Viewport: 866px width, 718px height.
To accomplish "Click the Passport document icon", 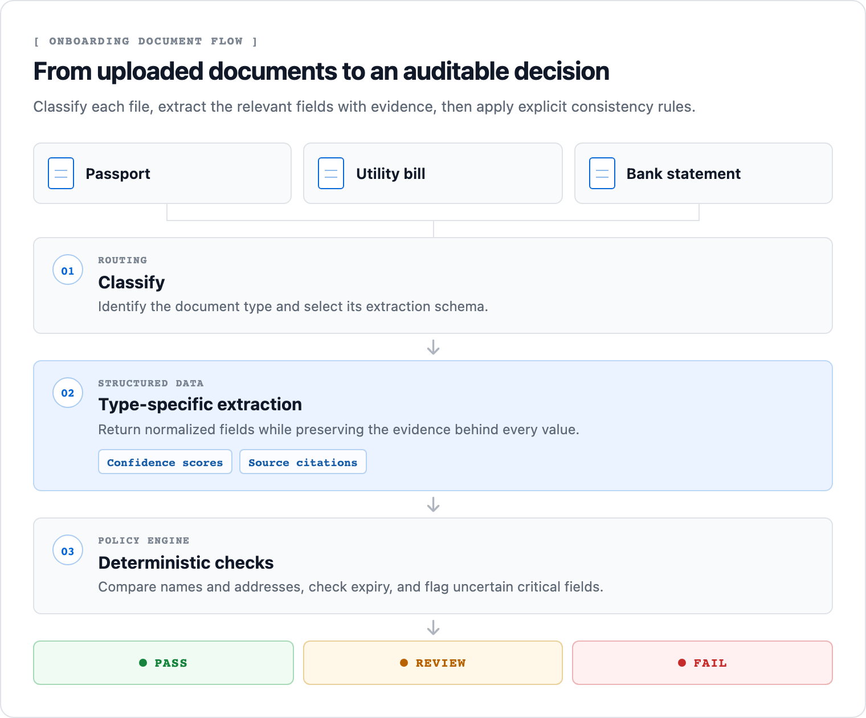I will [61, 173].
